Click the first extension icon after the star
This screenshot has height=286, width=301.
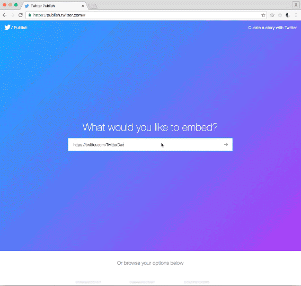pos(272,15)
